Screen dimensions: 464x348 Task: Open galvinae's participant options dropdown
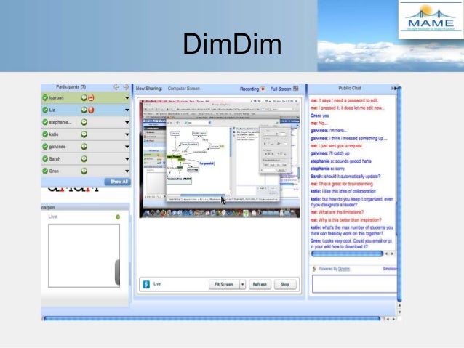[x=127, y=147]
